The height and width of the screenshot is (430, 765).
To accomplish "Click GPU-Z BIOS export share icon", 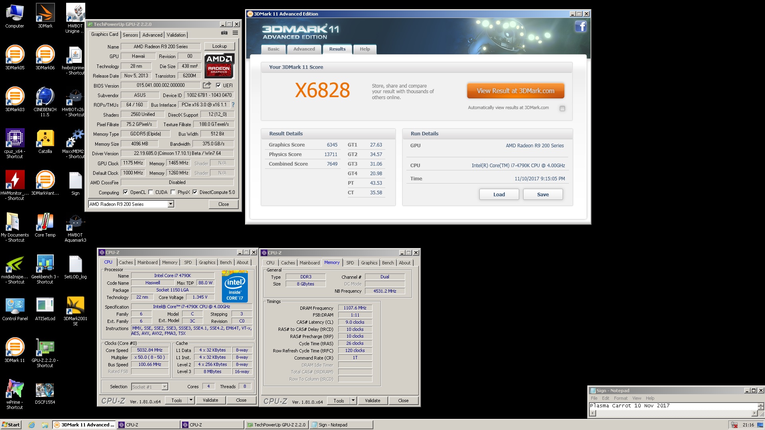I will pyautogui.click(x=207, y=85).
